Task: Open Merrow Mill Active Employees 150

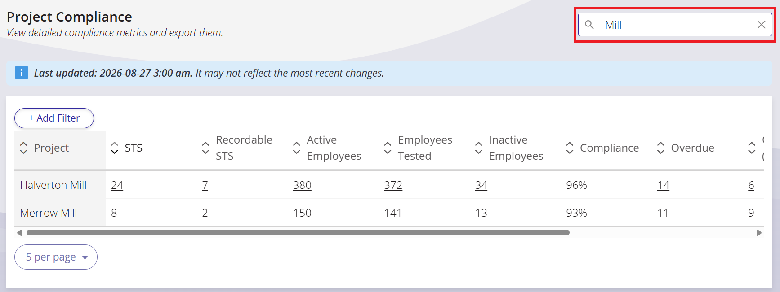Action: point(302,213)
